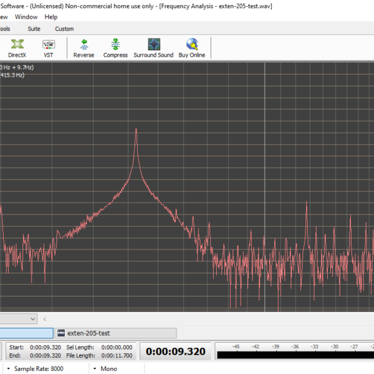The width and height of the screenshot is (374, 374).
Task: Click the 0:00:09.320 time display
Action: 176,352
